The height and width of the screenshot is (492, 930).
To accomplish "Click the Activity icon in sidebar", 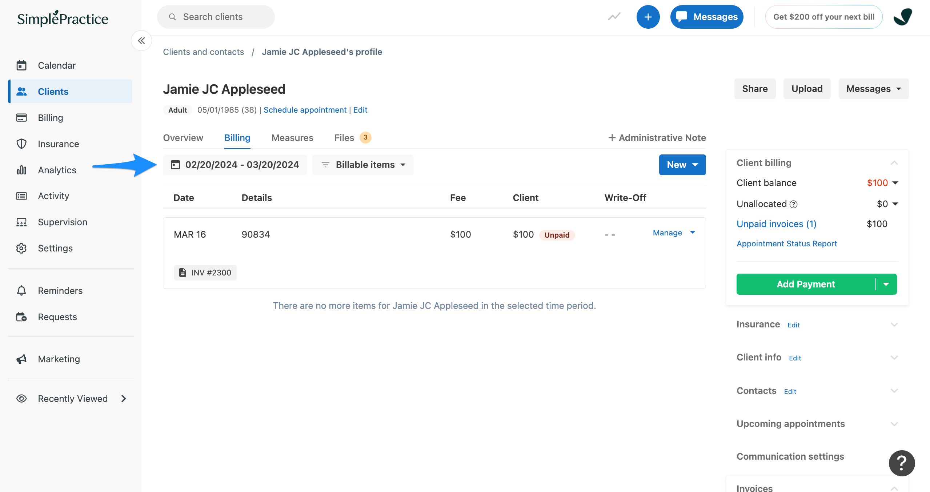I will (x=21, y=195).
